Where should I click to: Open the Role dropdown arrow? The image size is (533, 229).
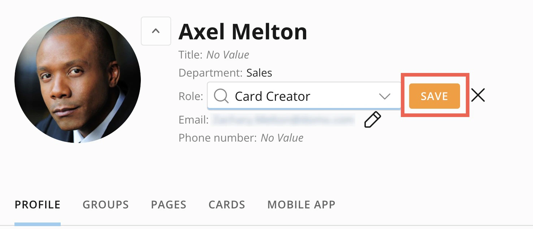[385, 96]
